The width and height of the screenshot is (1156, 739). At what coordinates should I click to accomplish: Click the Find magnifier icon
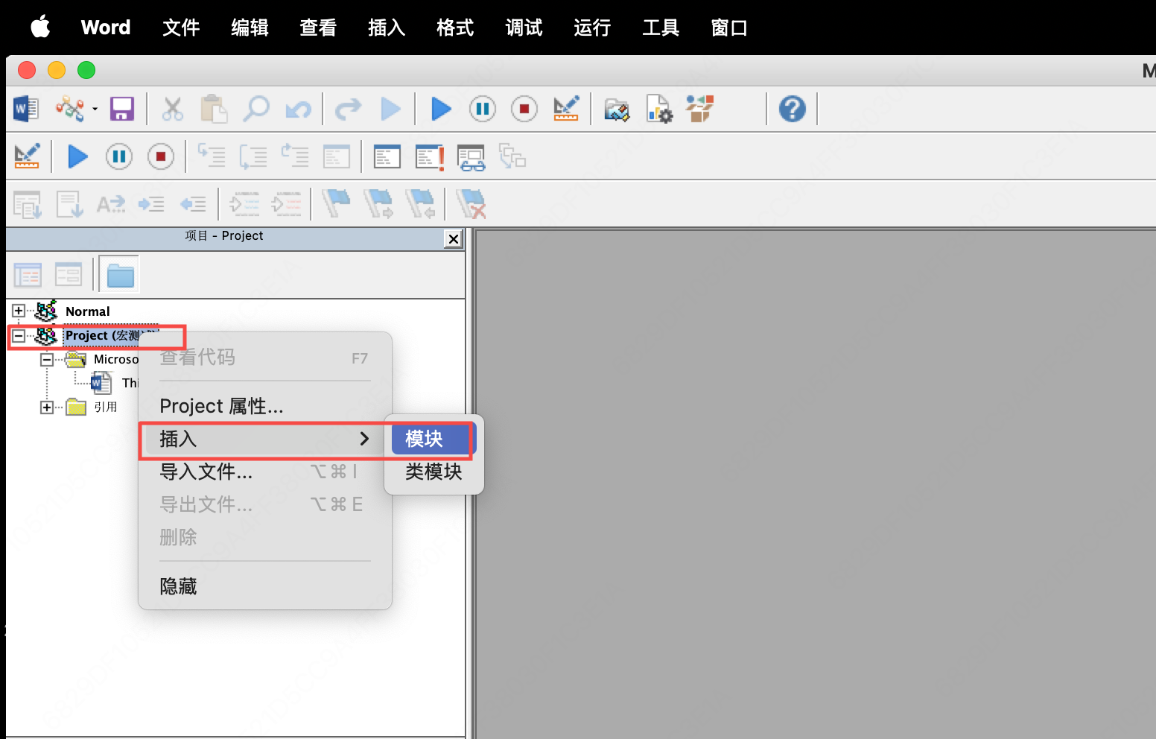255,109
